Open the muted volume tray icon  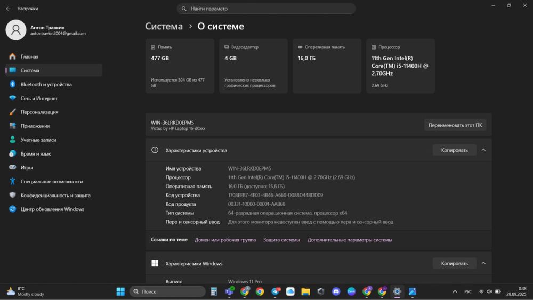(x=489, y=291)
